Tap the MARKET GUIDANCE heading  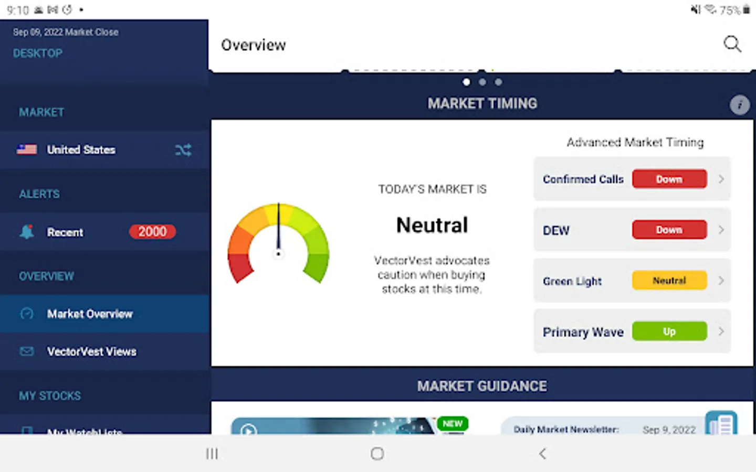pyautogui.click(x=482, y=386)
